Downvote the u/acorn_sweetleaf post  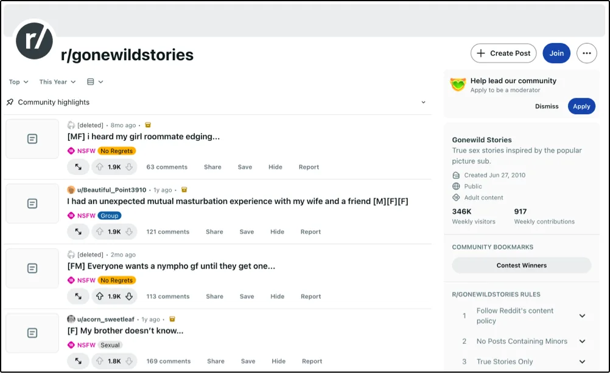coord(129,361)
